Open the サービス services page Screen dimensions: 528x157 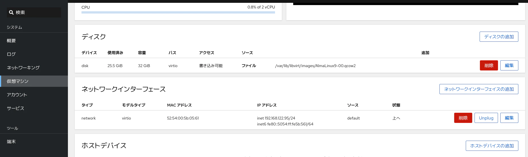(34, 108)
